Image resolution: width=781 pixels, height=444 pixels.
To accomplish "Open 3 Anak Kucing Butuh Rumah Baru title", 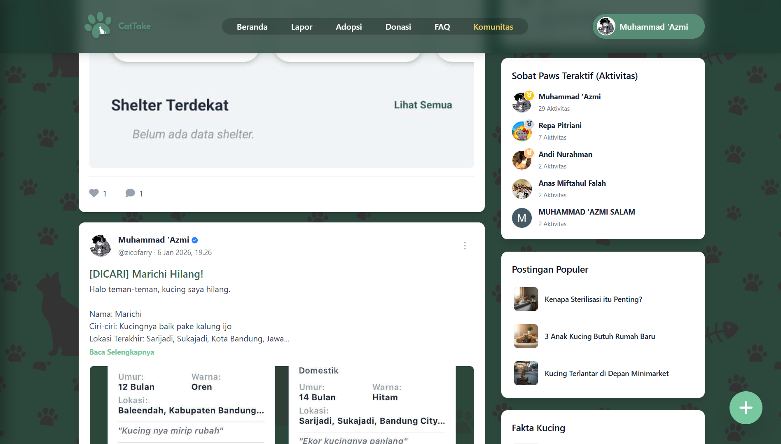I will coord(600,337).
